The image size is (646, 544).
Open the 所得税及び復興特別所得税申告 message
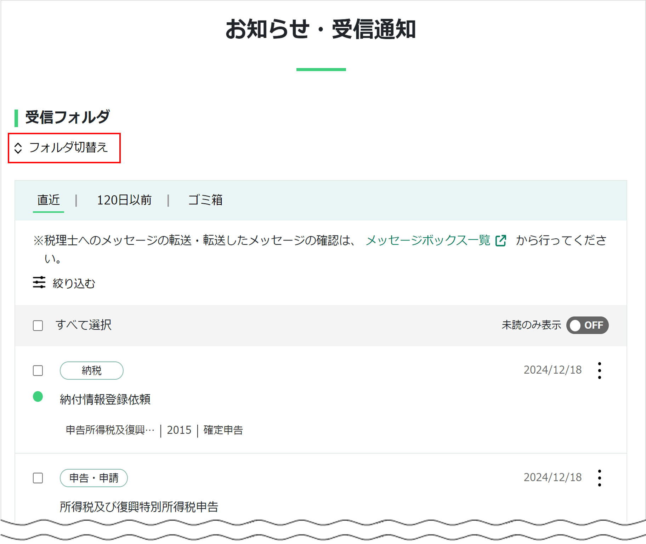[139, 507]
